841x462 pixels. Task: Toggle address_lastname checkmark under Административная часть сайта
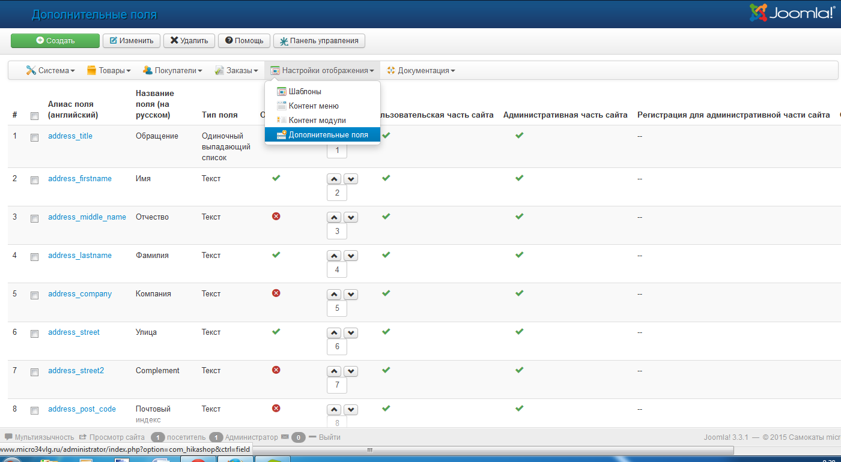[x=520, y=254]
